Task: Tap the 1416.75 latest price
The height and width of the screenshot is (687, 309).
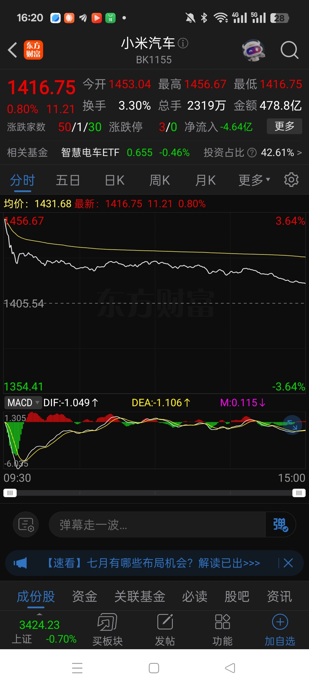Action: point(42,87)
